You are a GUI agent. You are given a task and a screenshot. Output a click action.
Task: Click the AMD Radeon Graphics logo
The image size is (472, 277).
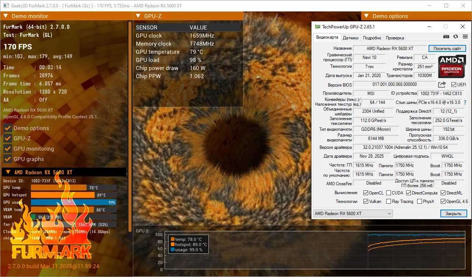[x=452, y=66]
